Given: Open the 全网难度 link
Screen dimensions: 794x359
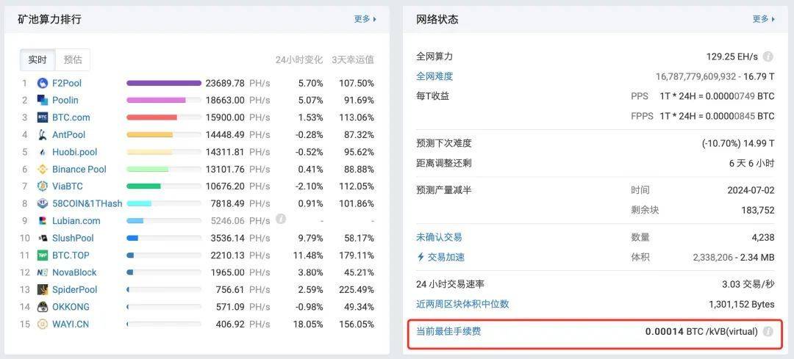Looking at the screenshot, I should tap(434, 76).
